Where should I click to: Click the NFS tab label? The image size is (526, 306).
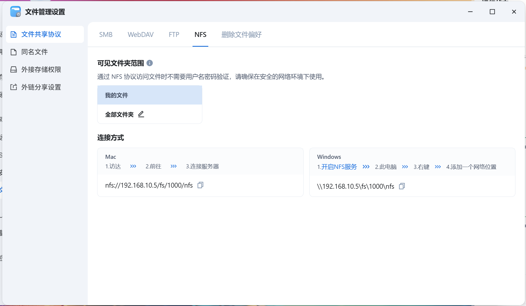coord(200,35)
